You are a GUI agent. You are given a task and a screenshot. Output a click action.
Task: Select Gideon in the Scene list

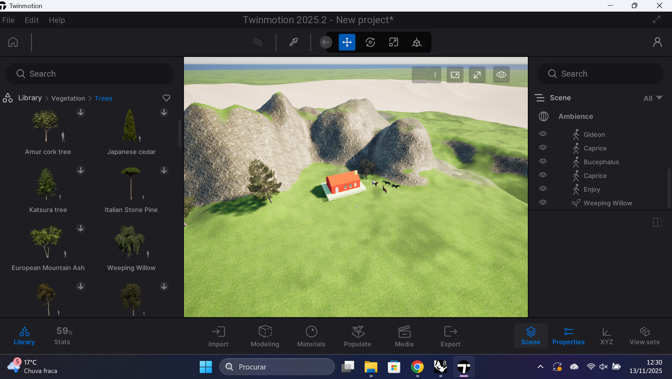click(x=594, y=135)
